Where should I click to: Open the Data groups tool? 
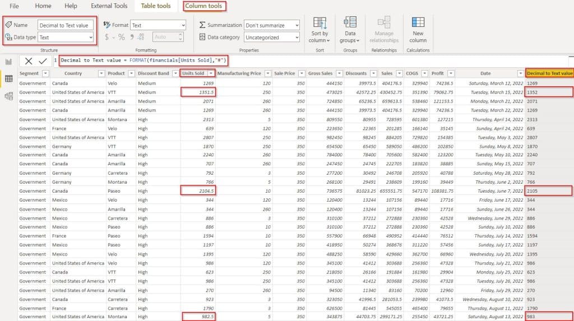pyautogui.click(x=350, y=30)
